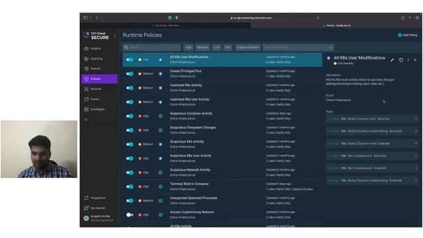Toggle Inadvised K8s Activity policy
The image size is (423, 238).
pos(130,88)
